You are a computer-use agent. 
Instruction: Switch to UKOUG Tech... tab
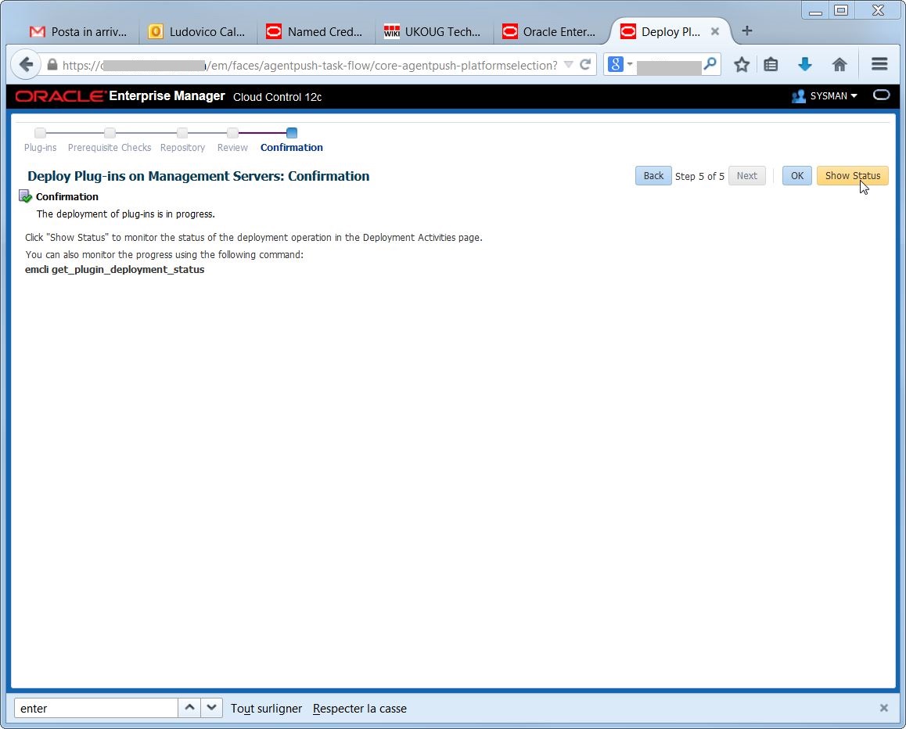(x=432, y=32)
